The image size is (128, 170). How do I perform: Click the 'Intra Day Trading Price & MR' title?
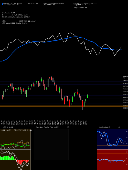47,127
